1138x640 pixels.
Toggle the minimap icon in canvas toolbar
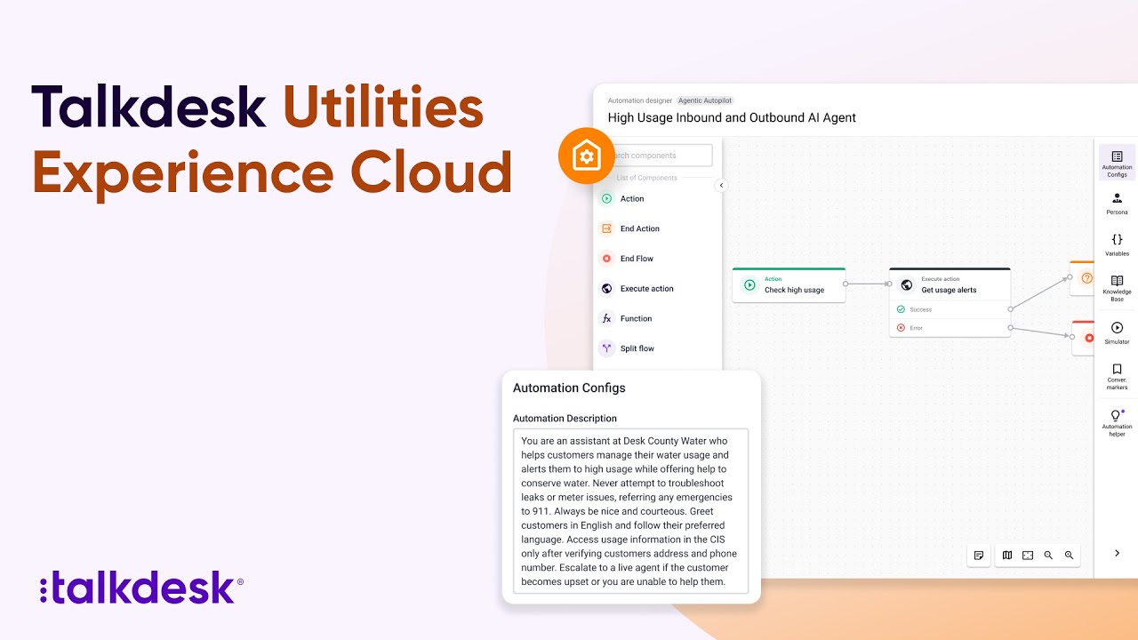(1007, 555)
